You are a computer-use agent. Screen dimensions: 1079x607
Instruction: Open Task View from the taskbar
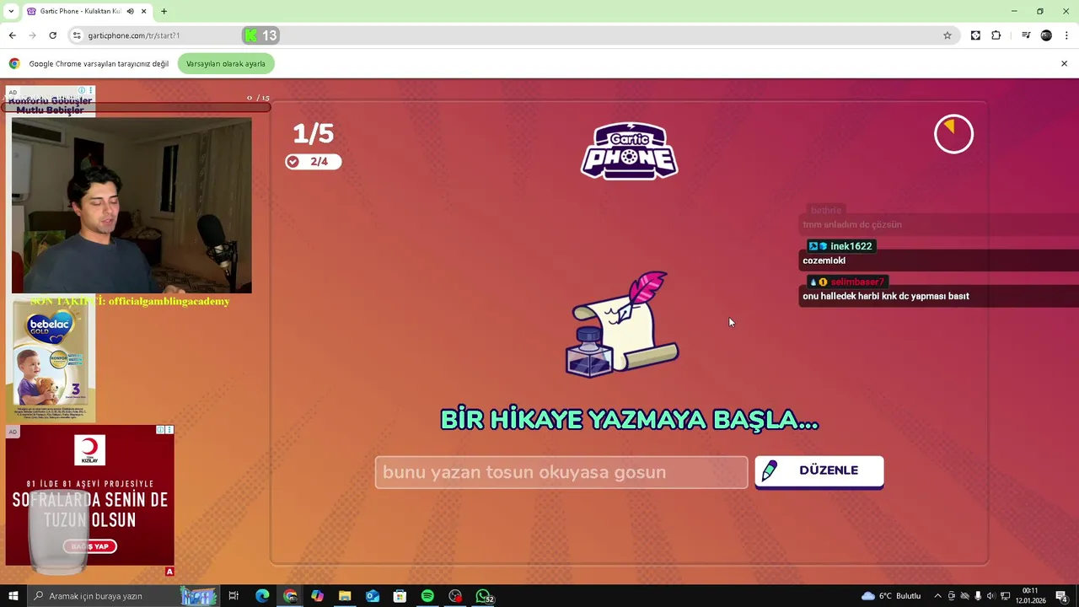[234, 596]
